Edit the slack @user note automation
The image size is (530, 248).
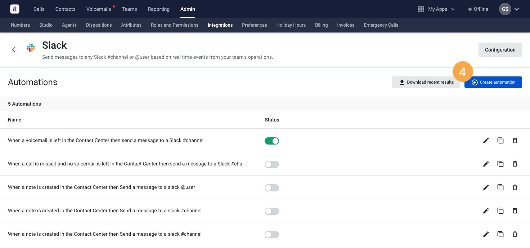pyautogui.click(x=486, y=187)
